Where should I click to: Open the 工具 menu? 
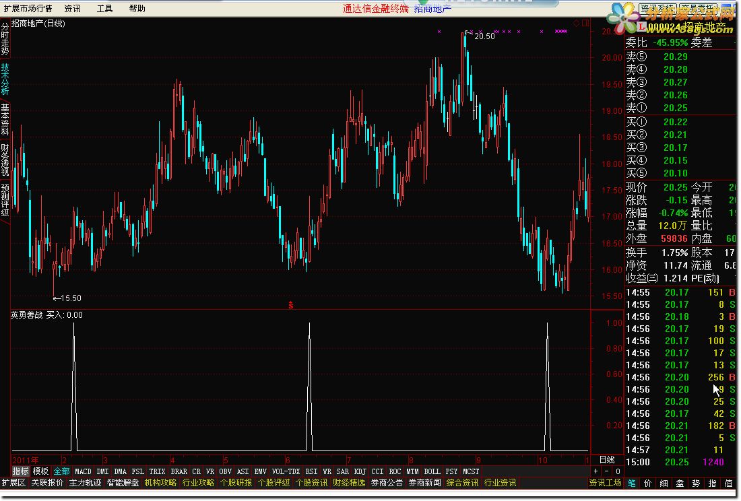[x=105, y=8]
